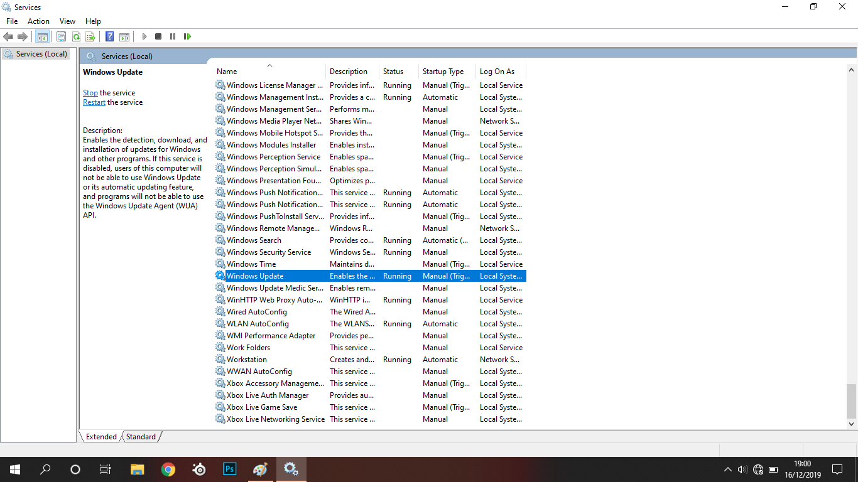The image size is (858, 482).
Task: Select the Windows Security Service row
Action: [370, 252]
